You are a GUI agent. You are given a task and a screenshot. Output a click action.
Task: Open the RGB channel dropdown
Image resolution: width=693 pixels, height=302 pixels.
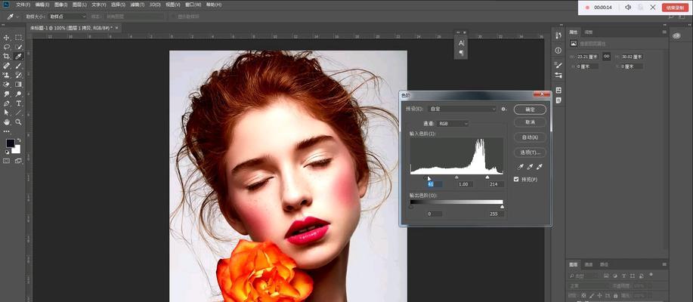tap(453, 124)
